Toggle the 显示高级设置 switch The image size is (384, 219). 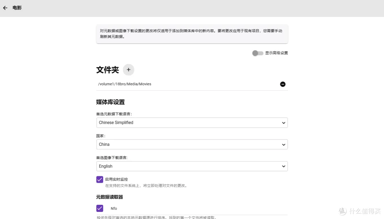[x=257, y=53]
